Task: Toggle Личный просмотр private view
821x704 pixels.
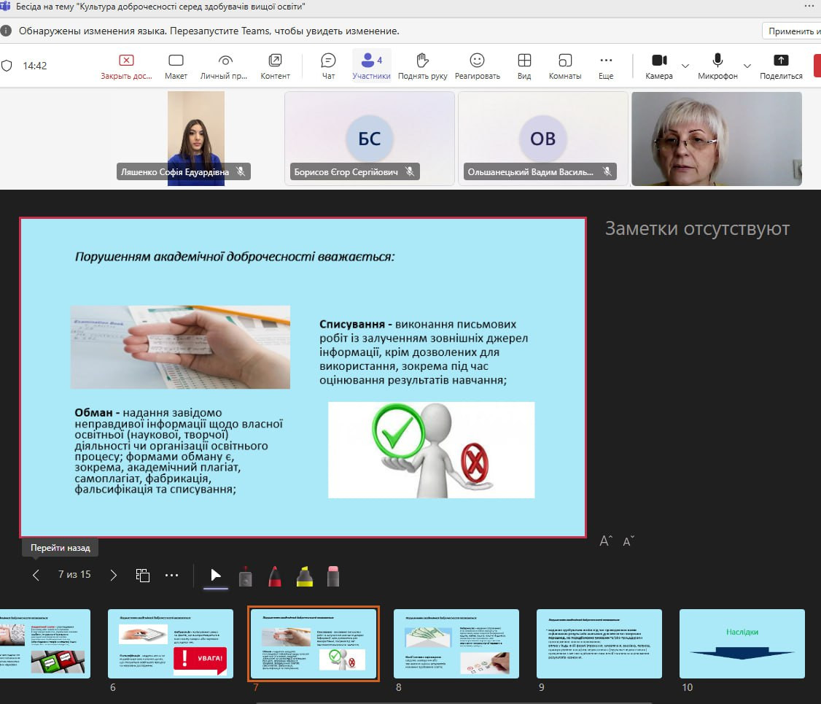Action: coord(225,65)
